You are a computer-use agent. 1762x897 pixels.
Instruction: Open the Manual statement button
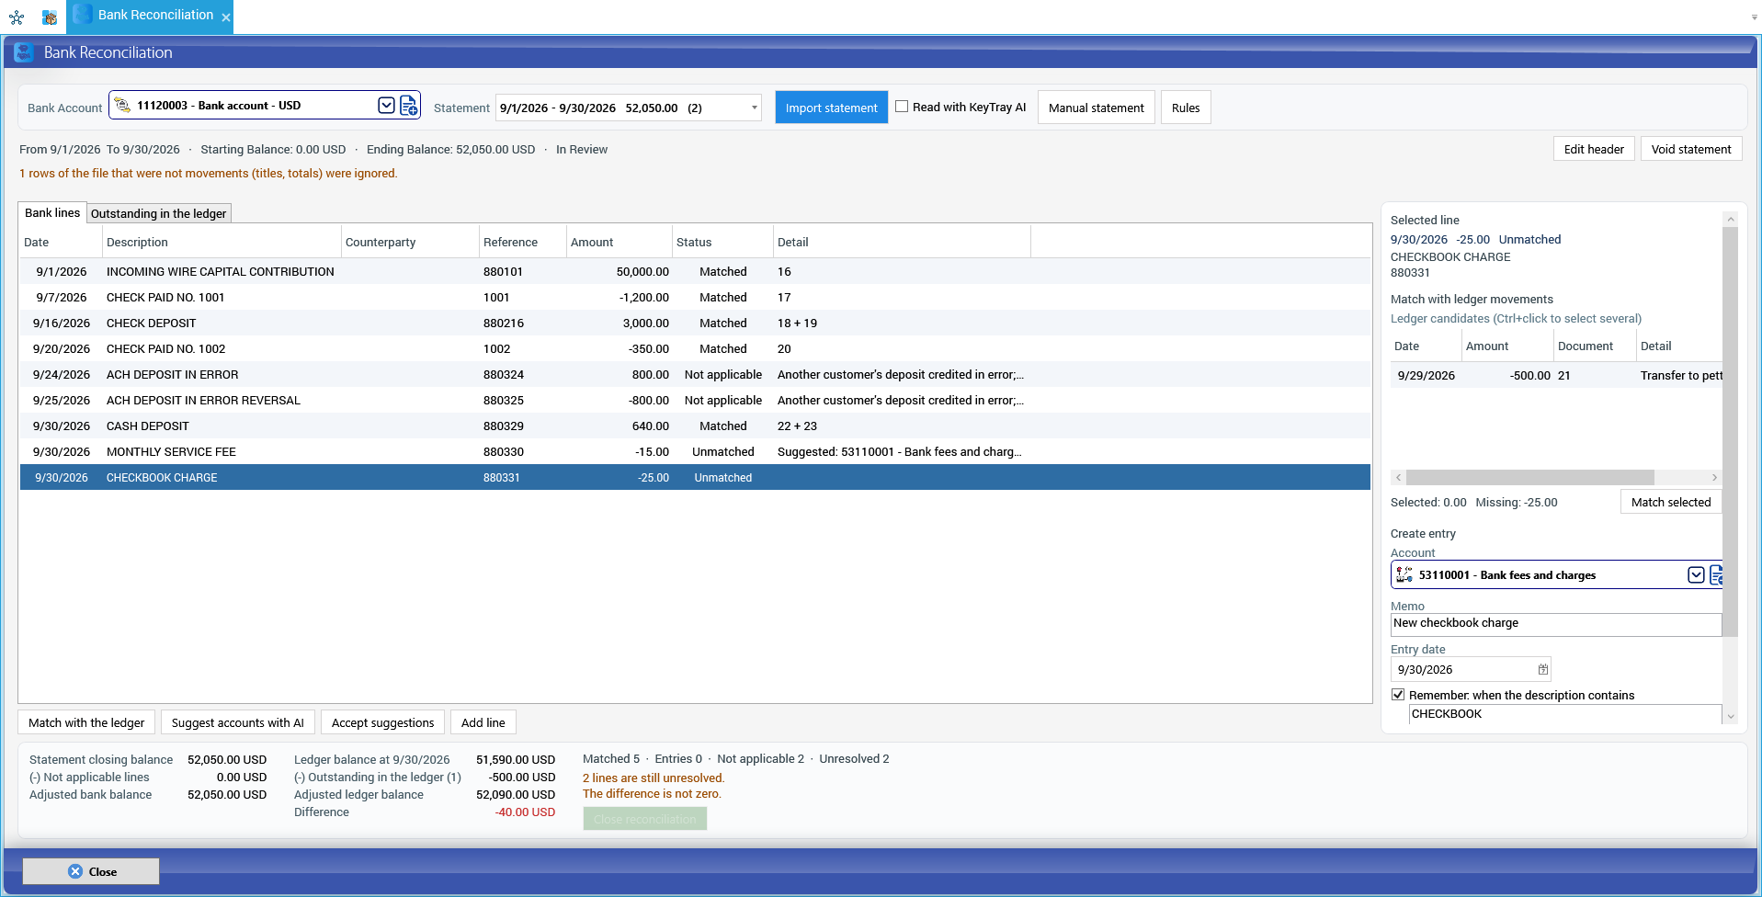point(1096,108)
